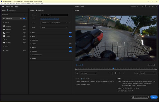Play the export preview
This screenshot has height=102, width=159.
click(116, 73)
